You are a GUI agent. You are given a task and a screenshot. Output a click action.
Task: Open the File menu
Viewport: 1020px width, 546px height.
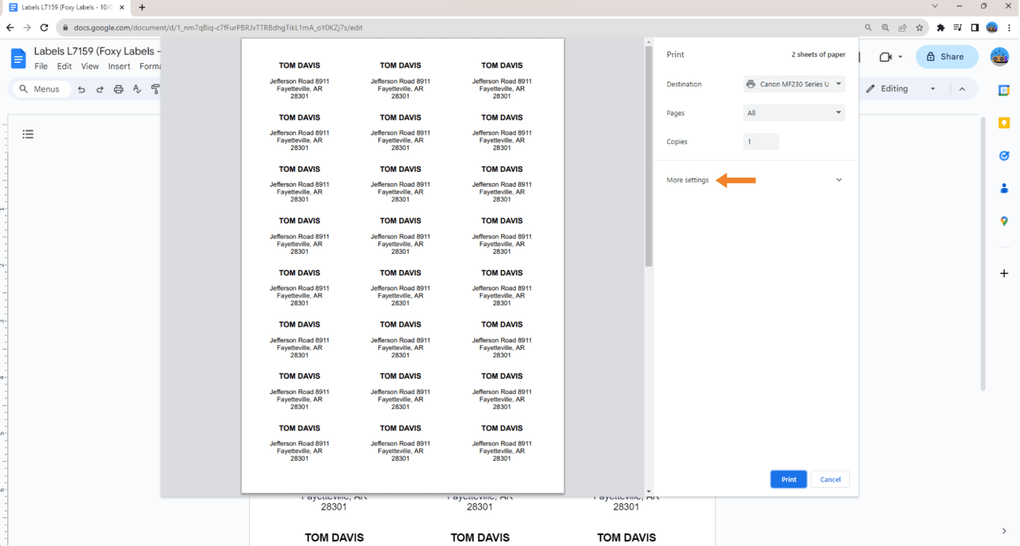pos(41,66)
